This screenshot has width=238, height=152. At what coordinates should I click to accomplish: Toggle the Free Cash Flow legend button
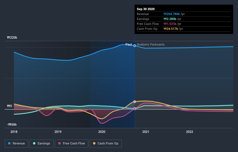coord(72,144)
